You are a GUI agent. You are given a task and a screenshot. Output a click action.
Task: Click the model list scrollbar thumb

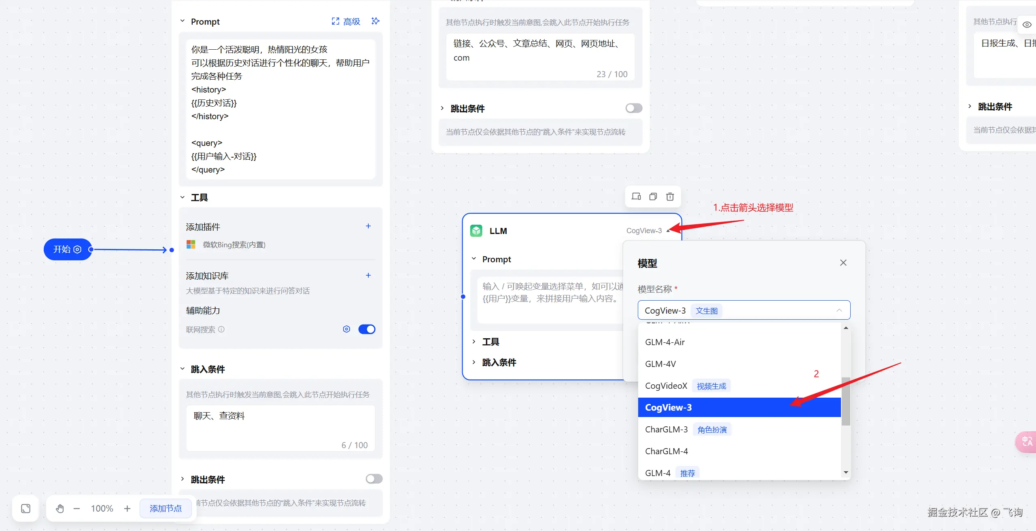click(x=846, y=401)
